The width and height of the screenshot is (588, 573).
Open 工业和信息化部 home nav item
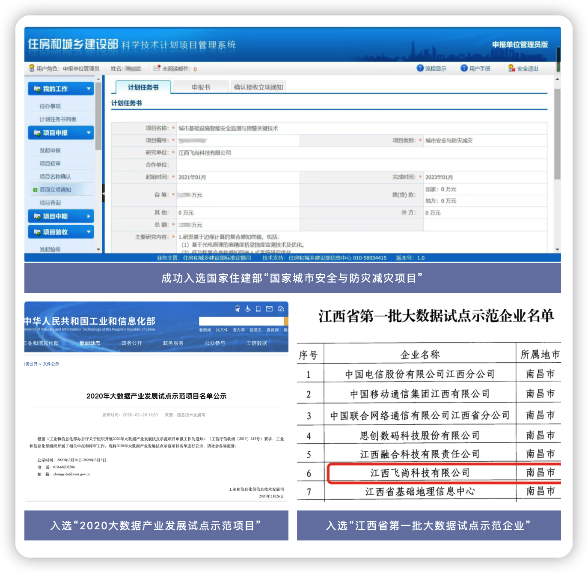coord(42,343)
